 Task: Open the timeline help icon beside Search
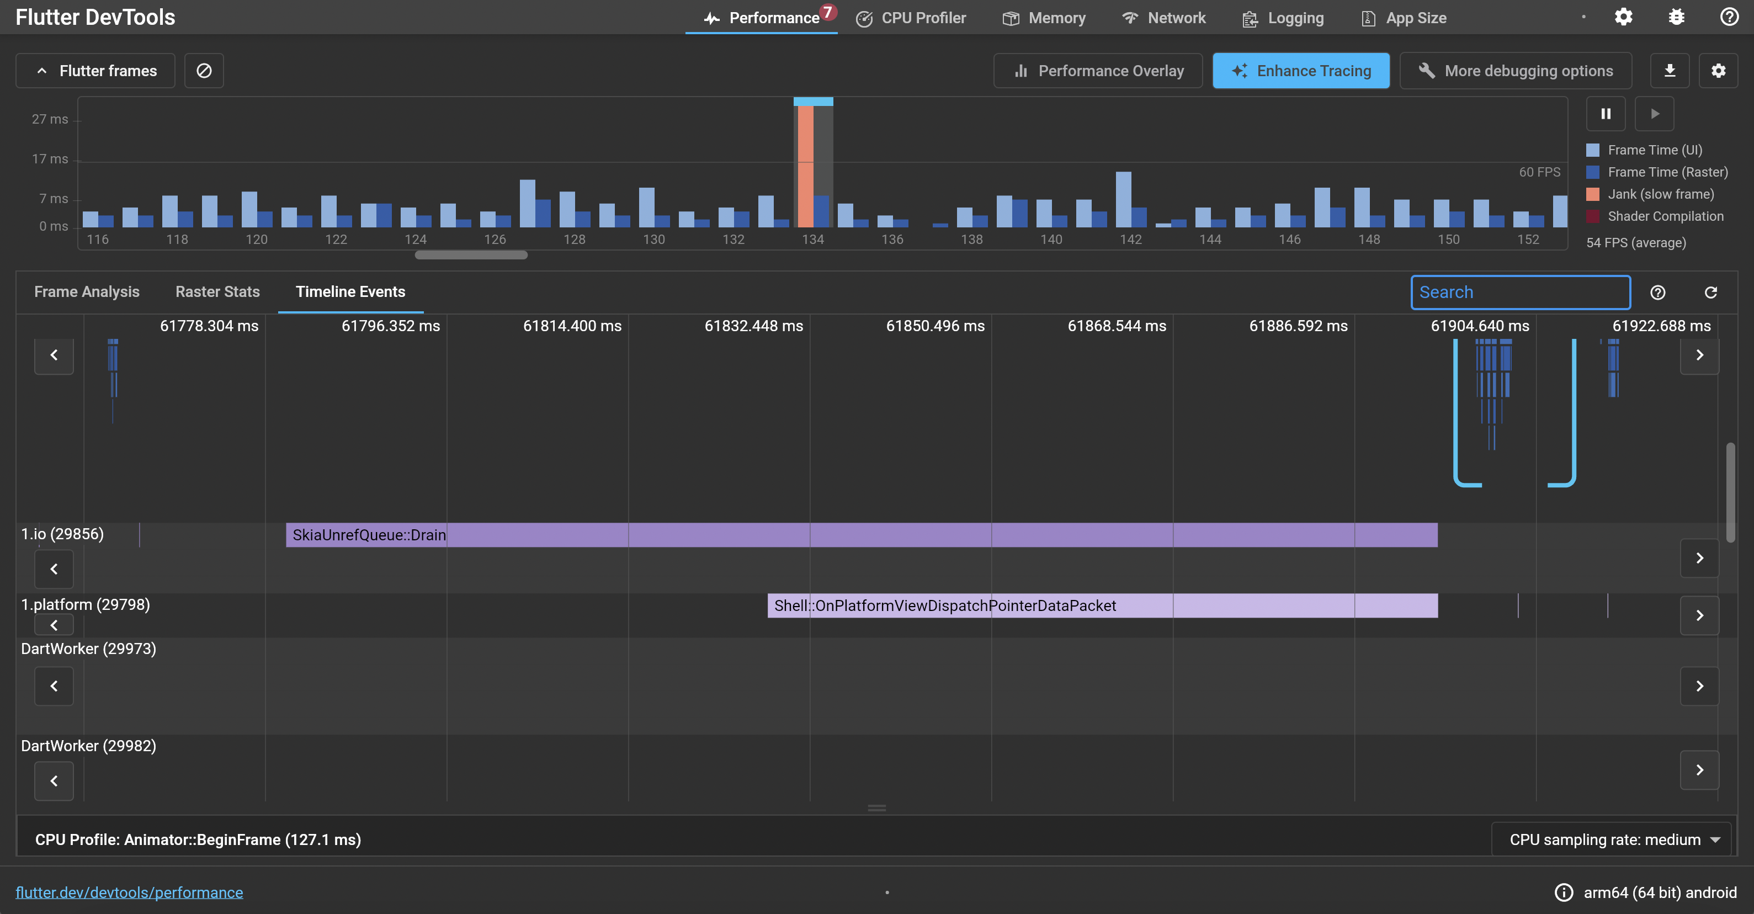click(1657, 292)
